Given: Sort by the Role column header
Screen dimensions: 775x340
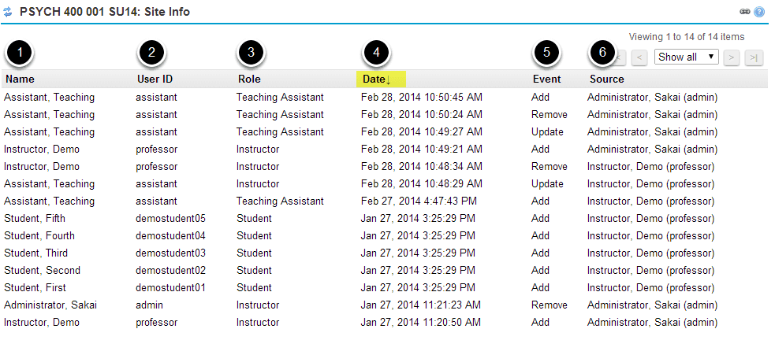Looking at the screenshot, I should (x=249, y=79).
